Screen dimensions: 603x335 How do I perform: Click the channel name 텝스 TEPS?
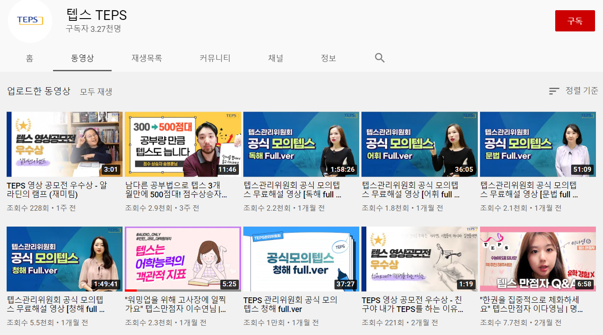(x=96, y=15)
